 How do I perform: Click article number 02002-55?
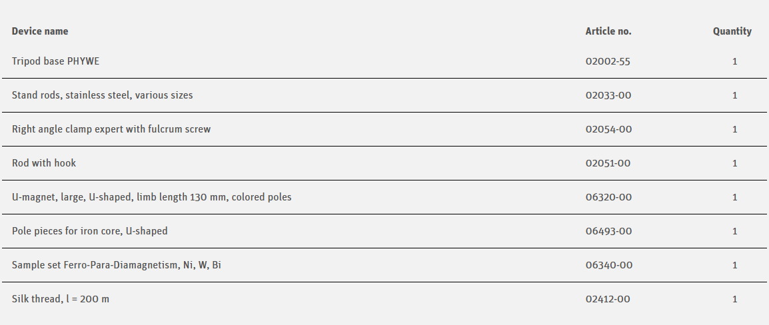click(608, 61)
